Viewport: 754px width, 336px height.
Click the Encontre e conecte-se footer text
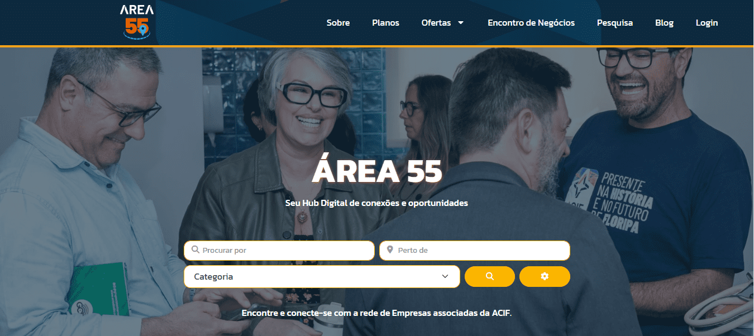[x=376, y=313]
